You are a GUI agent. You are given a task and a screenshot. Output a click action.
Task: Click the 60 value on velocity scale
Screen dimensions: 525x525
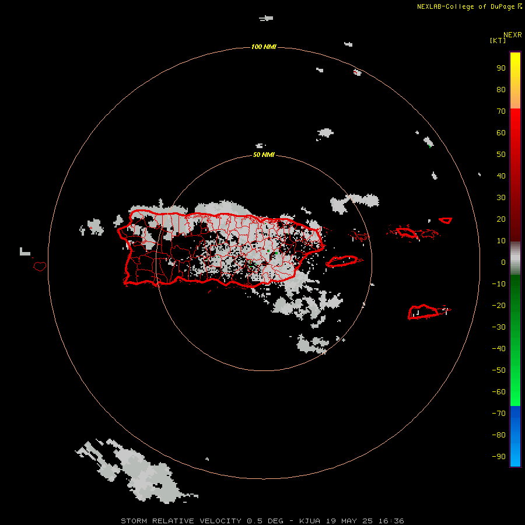501,132
